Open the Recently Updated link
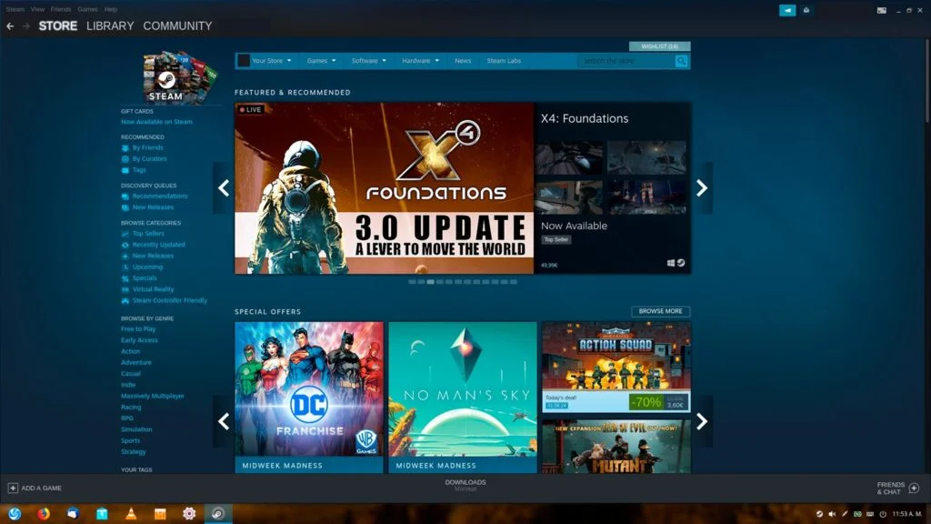This screenshot has height=524, width=931. [x=158, y=245]
